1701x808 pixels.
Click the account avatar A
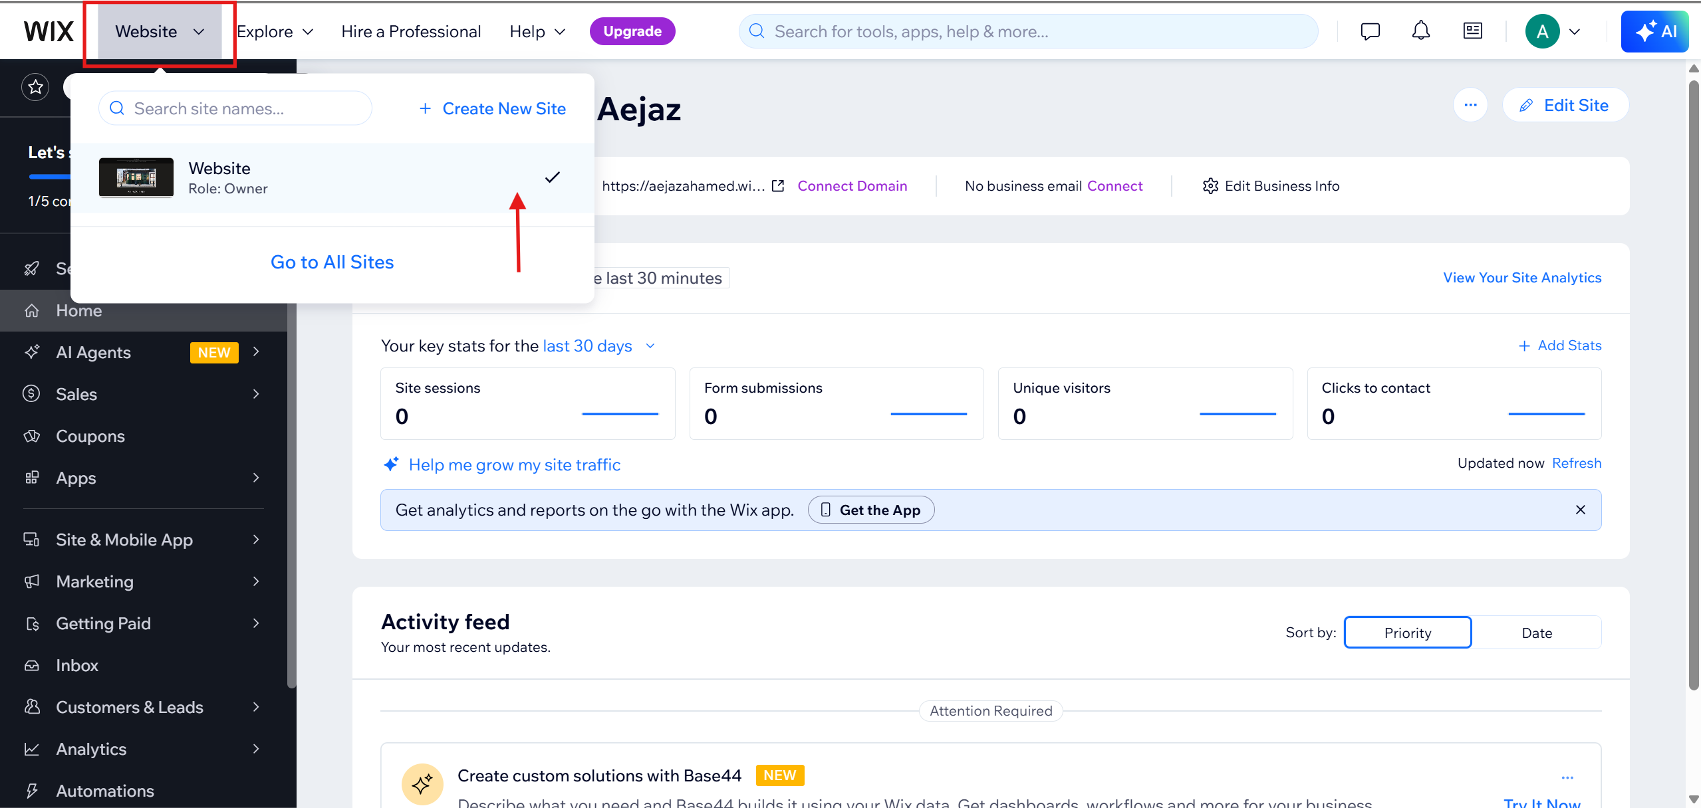point(1542,31)
